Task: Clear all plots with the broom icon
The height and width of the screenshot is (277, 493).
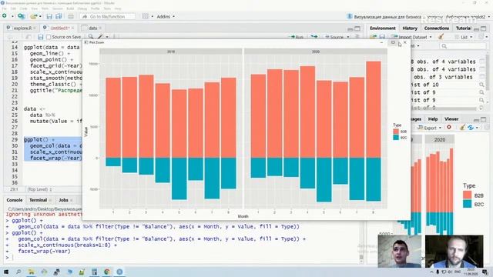Action: (462, 127)
